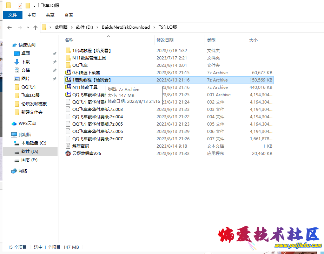This screenshot has width=324, height=254.
Task: Sort files by the 名称 column header
Action: tap(69, 40)
